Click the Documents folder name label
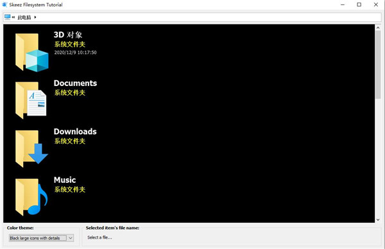The height and width of the screenshot is (249, 385). [x=75, y=83]
